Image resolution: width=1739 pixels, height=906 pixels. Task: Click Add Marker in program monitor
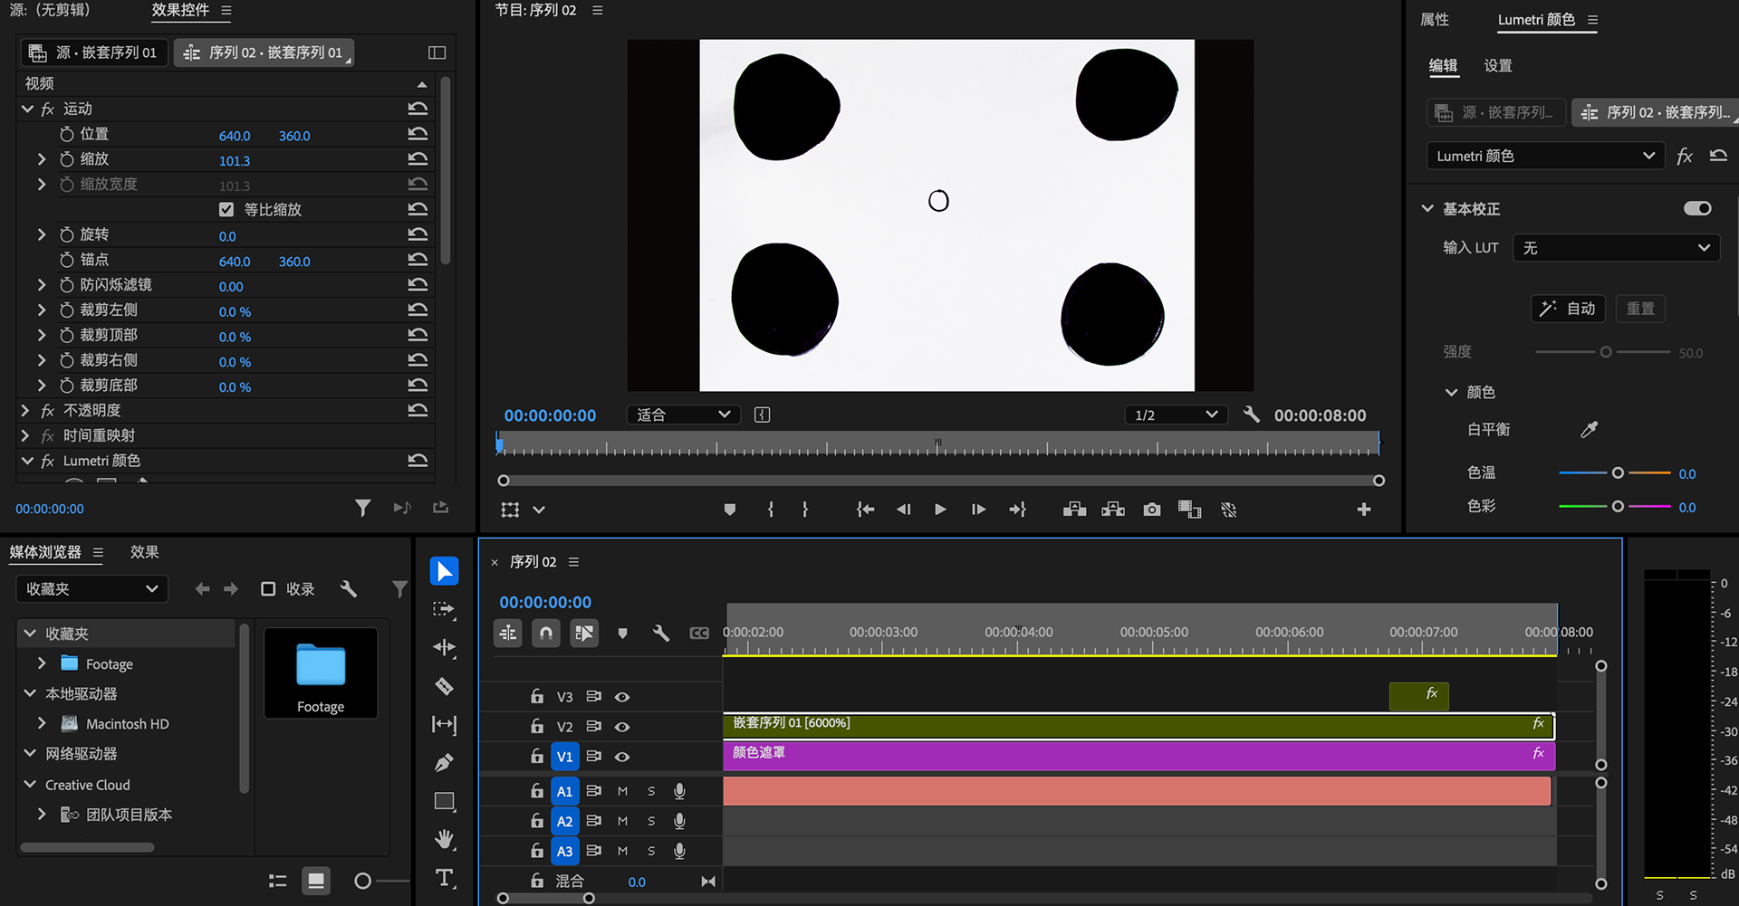(730, 510)
